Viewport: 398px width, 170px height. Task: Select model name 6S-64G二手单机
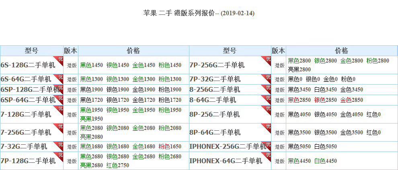pos(26,79)
